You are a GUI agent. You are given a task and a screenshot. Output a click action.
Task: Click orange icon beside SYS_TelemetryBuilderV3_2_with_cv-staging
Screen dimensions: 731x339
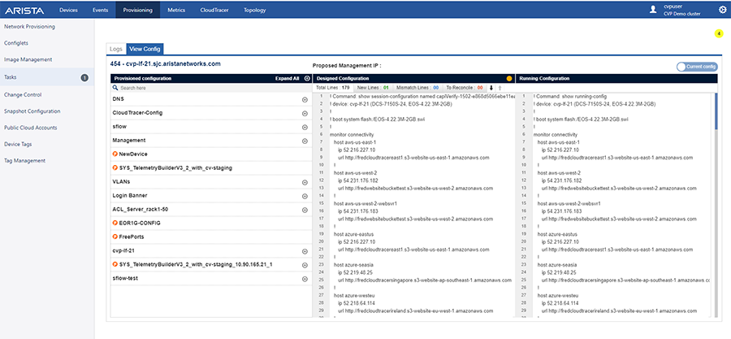[x=115, y=167]
